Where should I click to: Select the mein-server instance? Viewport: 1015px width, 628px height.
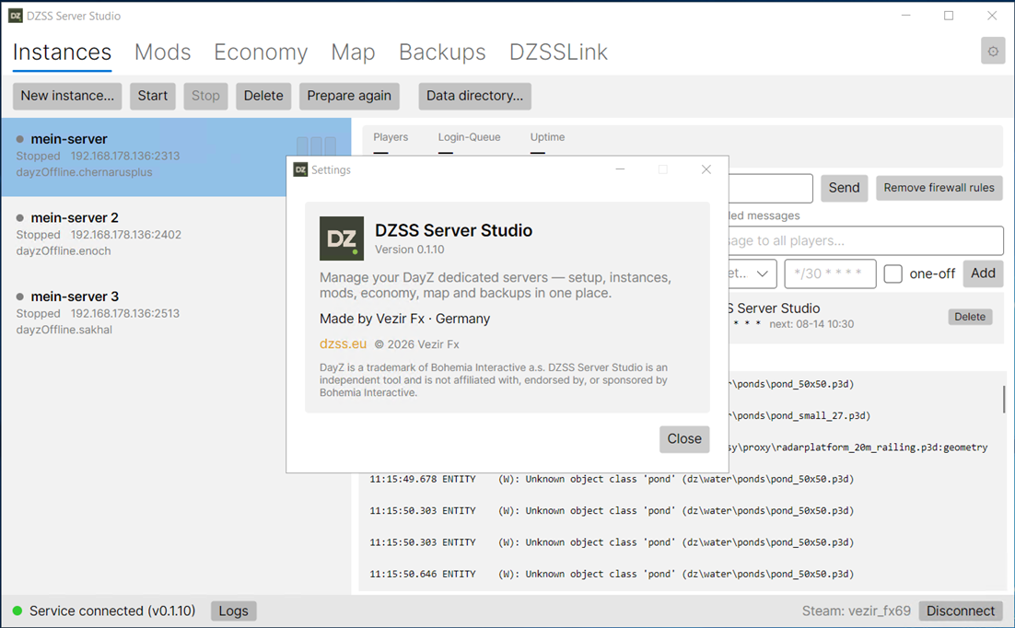pos(176,156)
